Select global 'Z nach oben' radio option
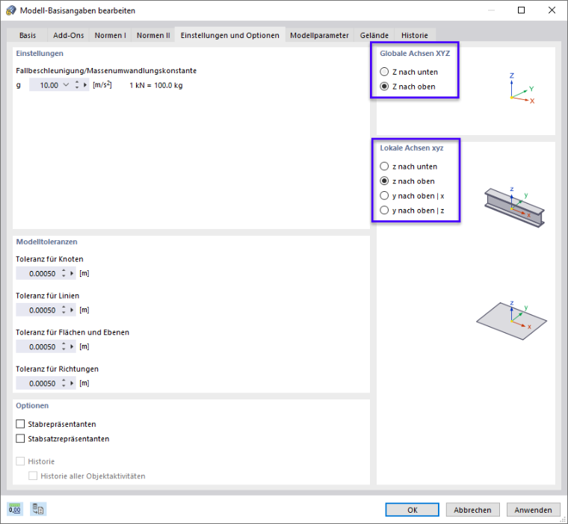This screenshot has width=568, height=524. coord(384,87)
